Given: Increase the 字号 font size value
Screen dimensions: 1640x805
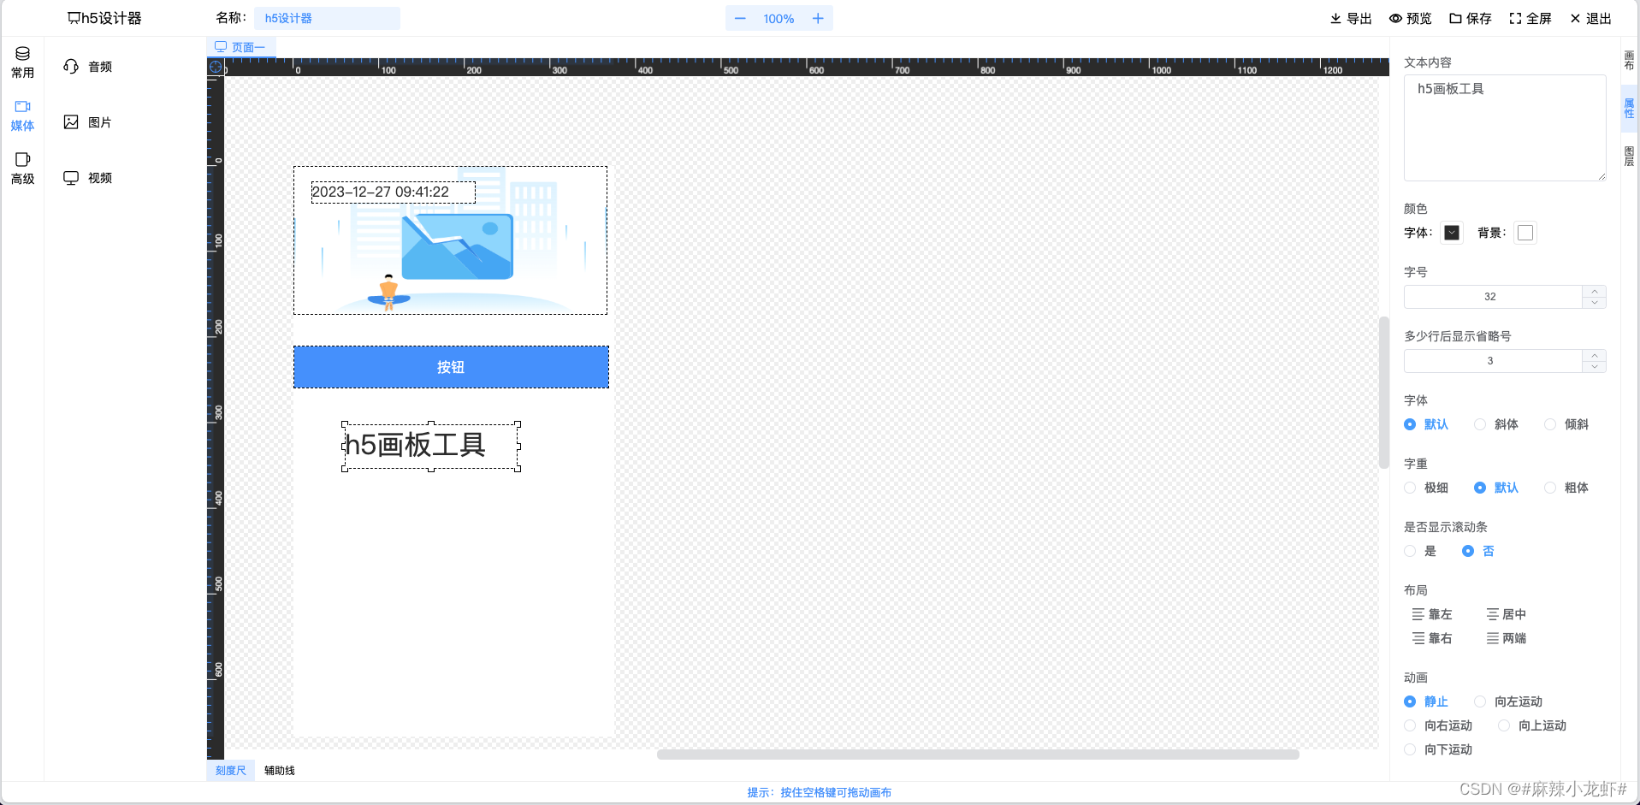Looking at the screenshot, I should 1595,292.
